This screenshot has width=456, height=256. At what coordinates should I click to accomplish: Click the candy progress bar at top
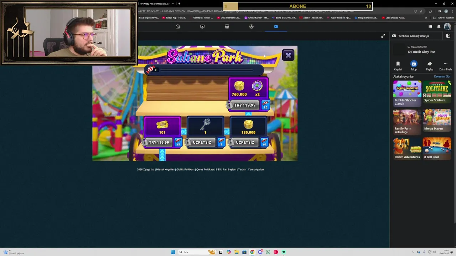tap(205, 70)
